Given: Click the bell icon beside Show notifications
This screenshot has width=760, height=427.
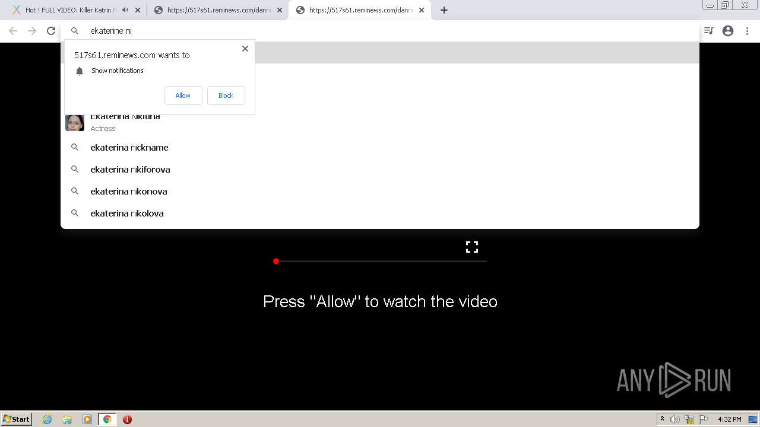Looking at the screenshot, I should [80, 71].
